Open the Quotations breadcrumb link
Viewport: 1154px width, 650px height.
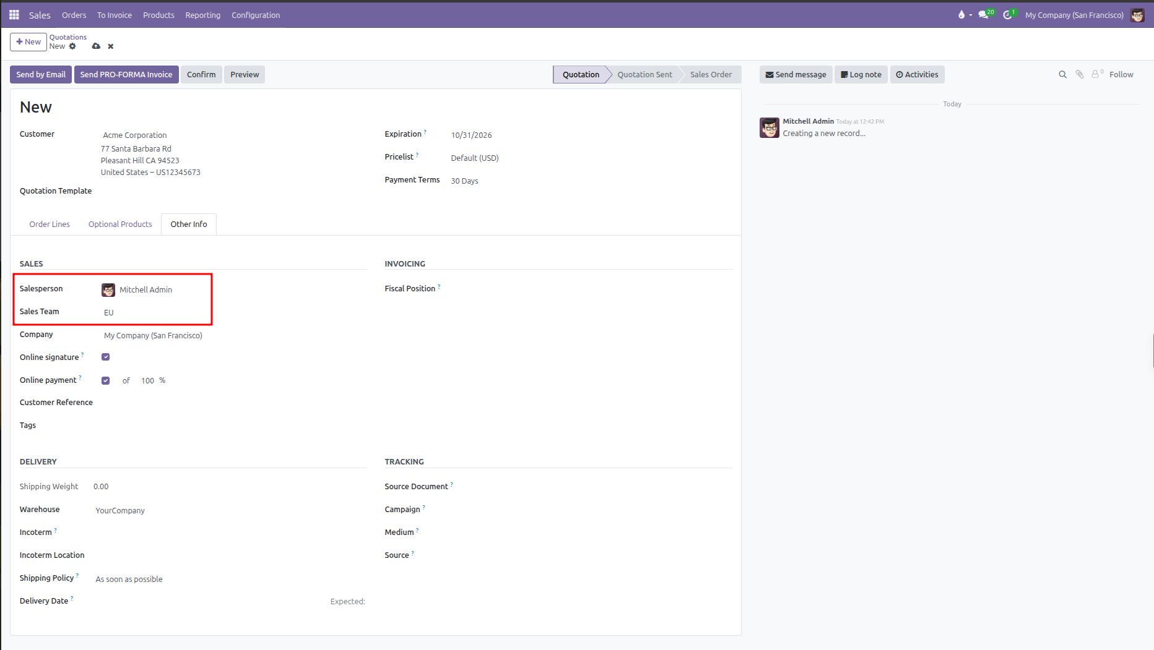[x=68, y=37]
